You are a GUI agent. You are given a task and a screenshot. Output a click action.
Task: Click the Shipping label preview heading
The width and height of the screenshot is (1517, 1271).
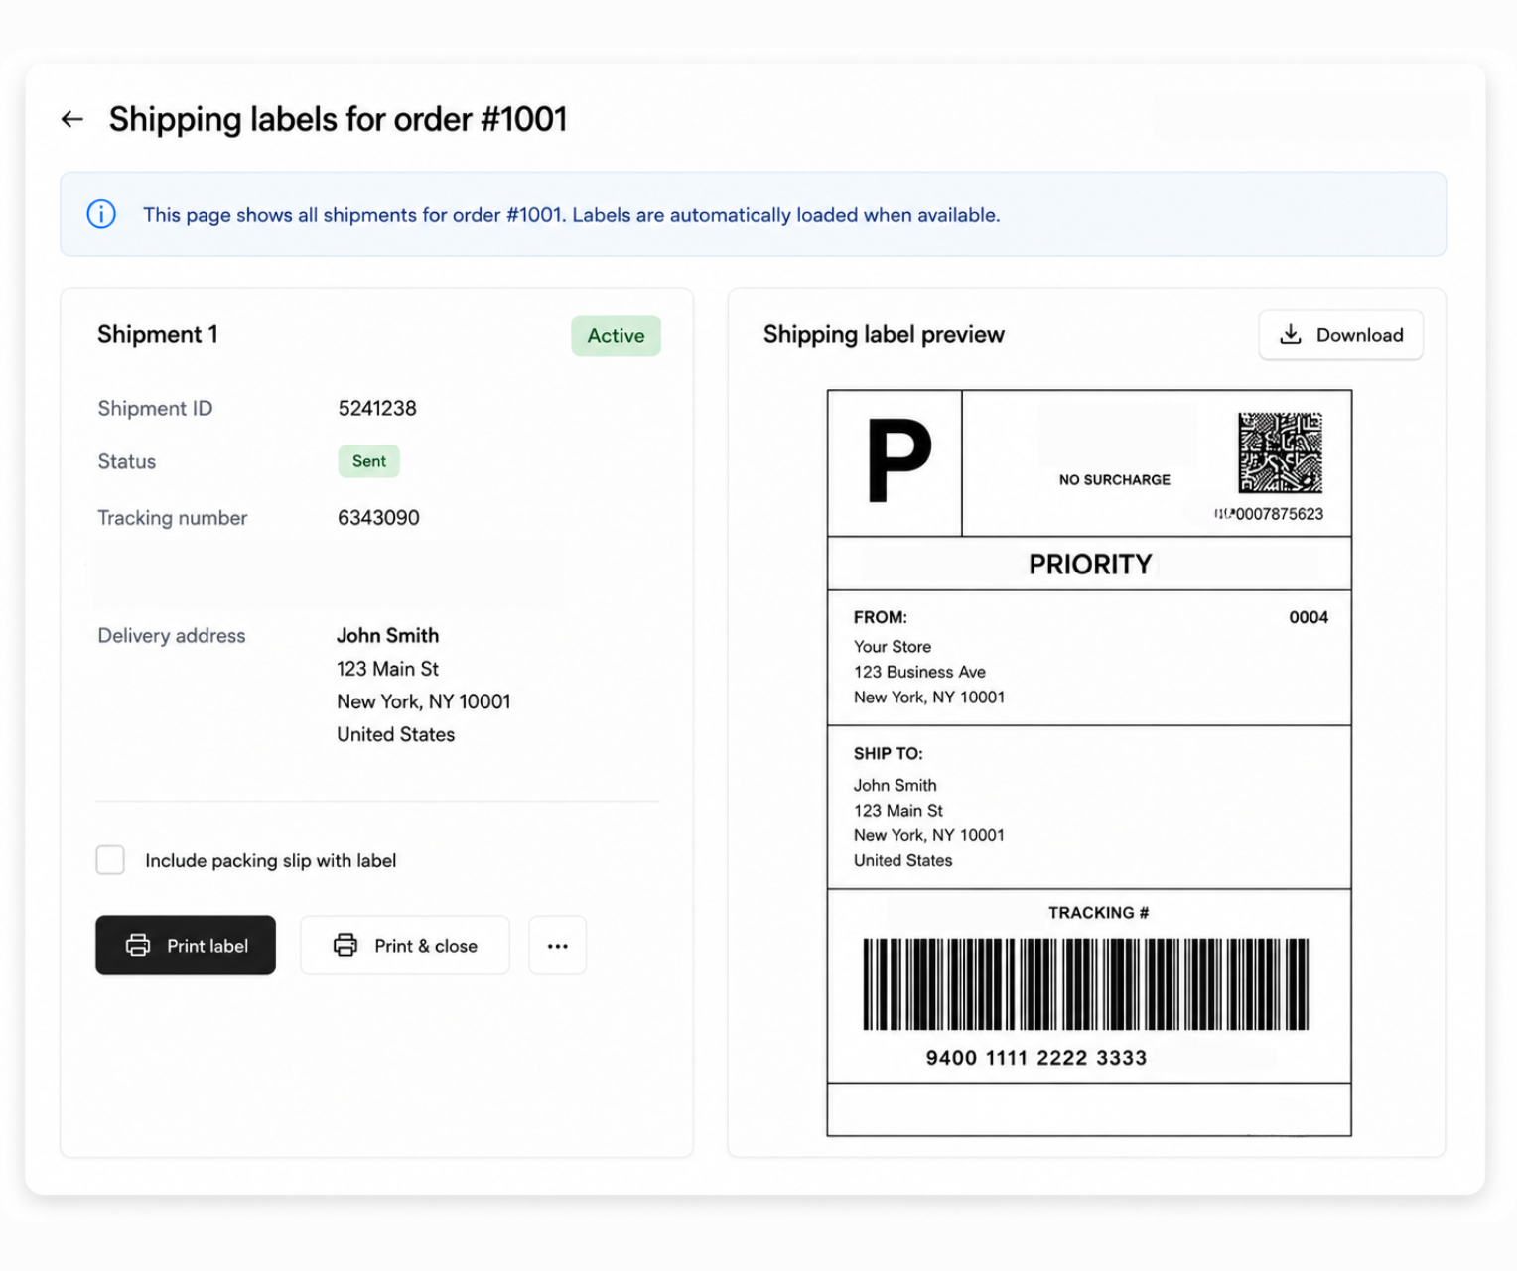click(884, 335)
